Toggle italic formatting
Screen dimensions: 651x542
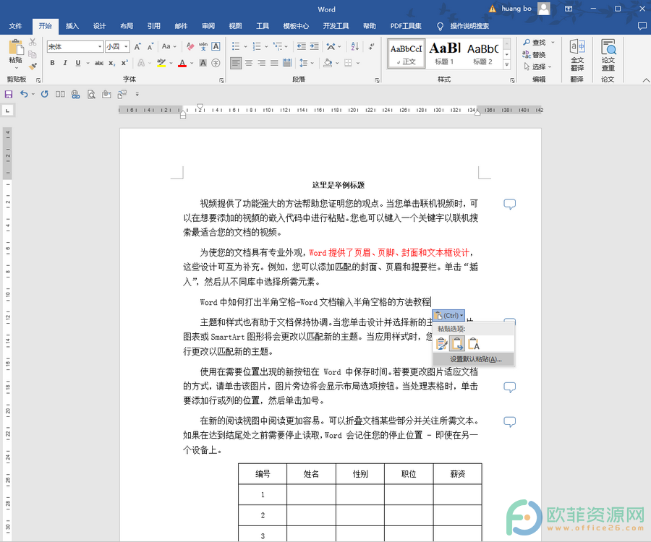tap(65, 63)
